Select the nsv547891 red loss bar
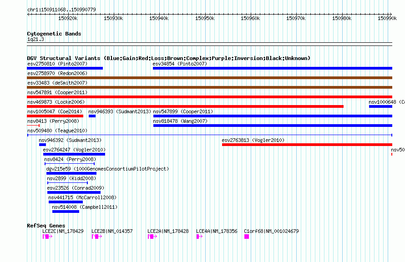This screenshot has width=405, height=262. pos(209,97)
